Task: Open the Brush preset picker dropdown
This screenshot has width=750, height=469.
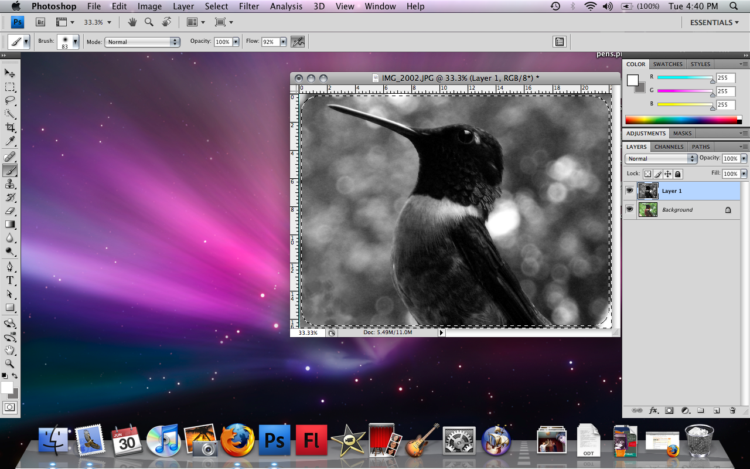Action: pyautogui.click(x=76, y=42)
